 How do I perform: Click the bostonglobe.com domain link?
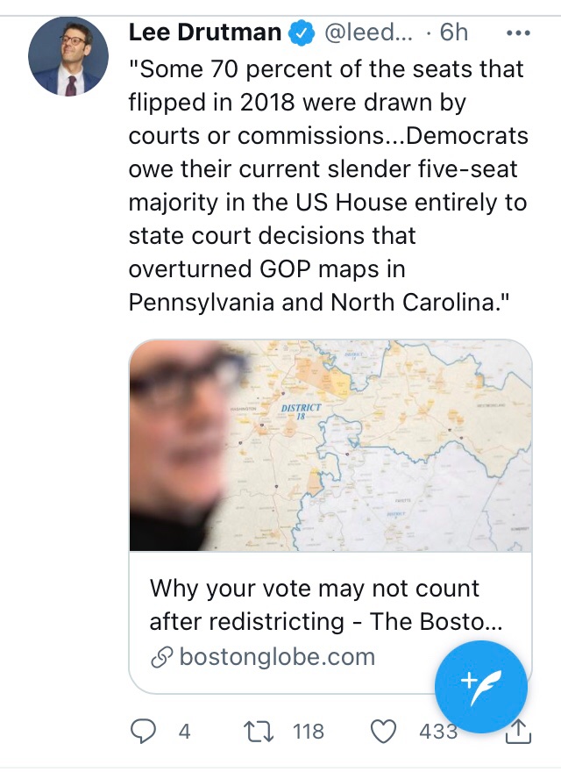(x=276, y=657)
